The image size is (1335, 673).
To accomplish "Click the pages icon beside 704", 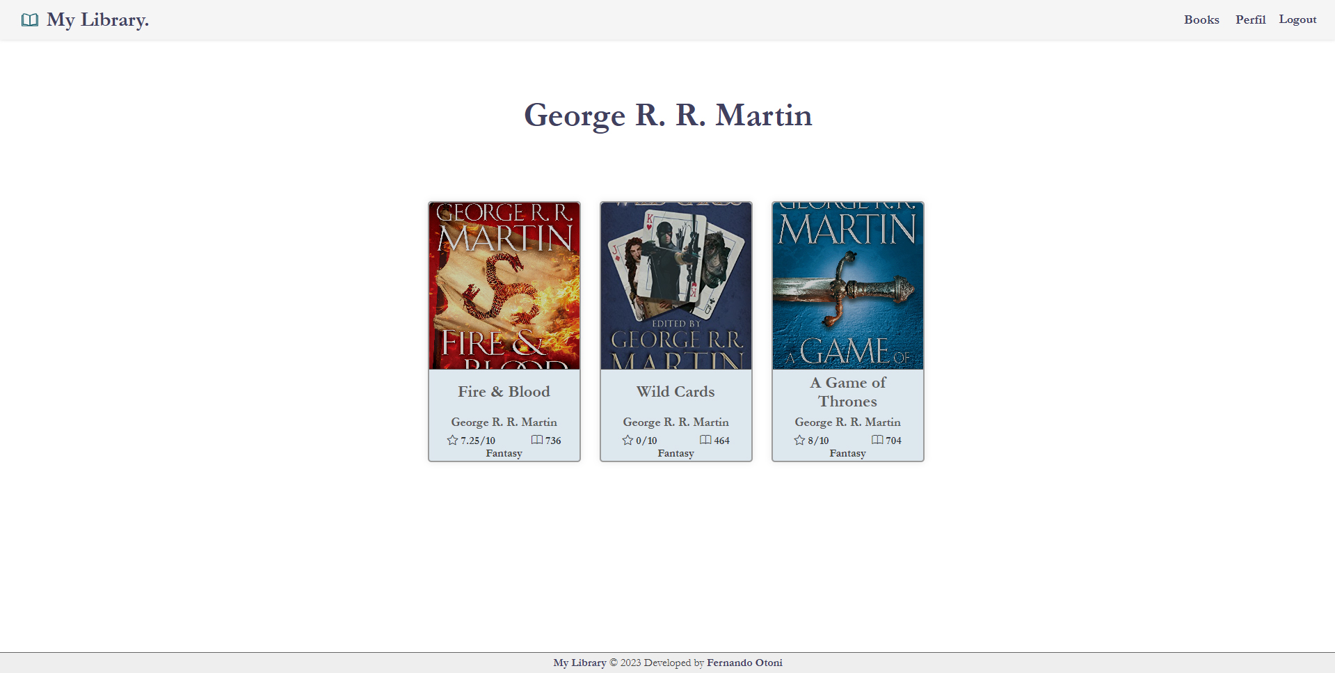I will (877, 440).
